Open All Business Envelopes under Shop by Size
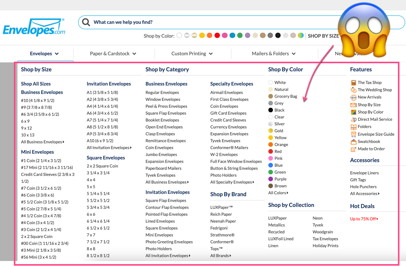This screenshot has height=266, width=406. click(42, 142)
